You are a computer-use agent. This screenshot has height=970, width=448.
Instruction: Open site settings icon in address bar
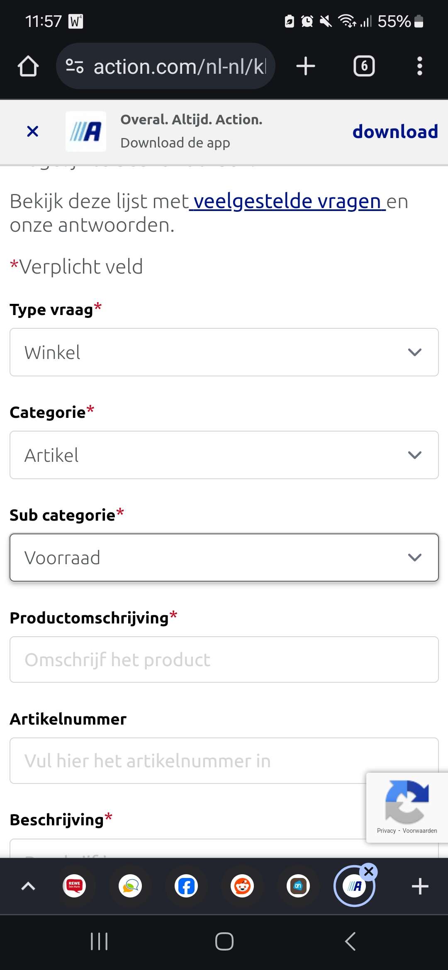pyautogui.click(x=75, y=66)
